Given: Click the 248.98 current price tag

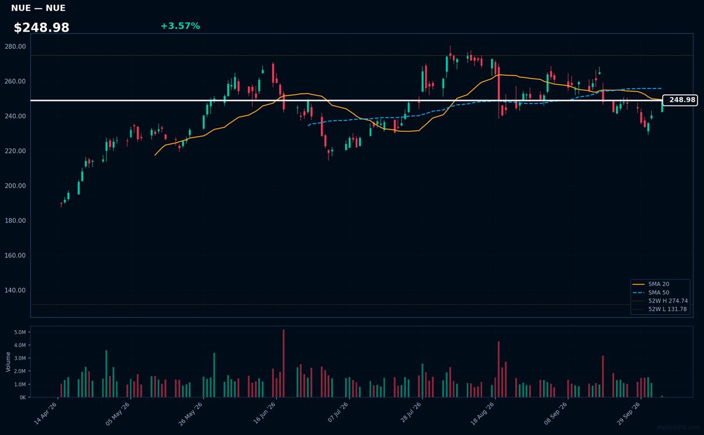Looking at the screenshot, I should [679, 100].
